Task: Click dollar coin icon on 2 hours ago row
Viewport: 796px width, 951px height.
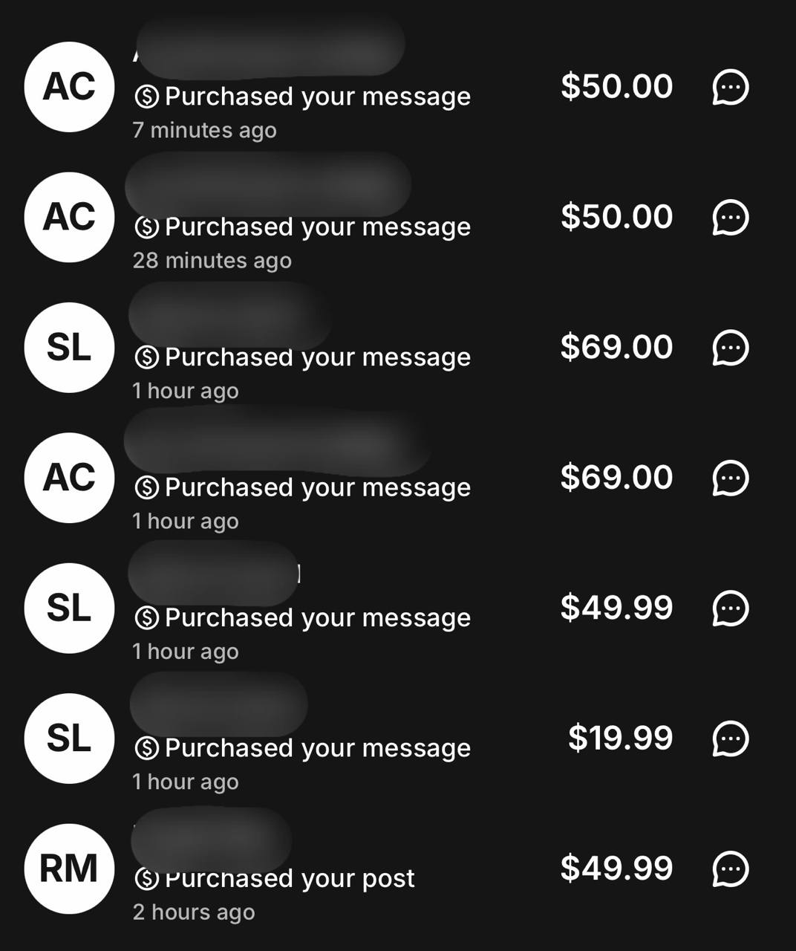Action: pos(147,879)
